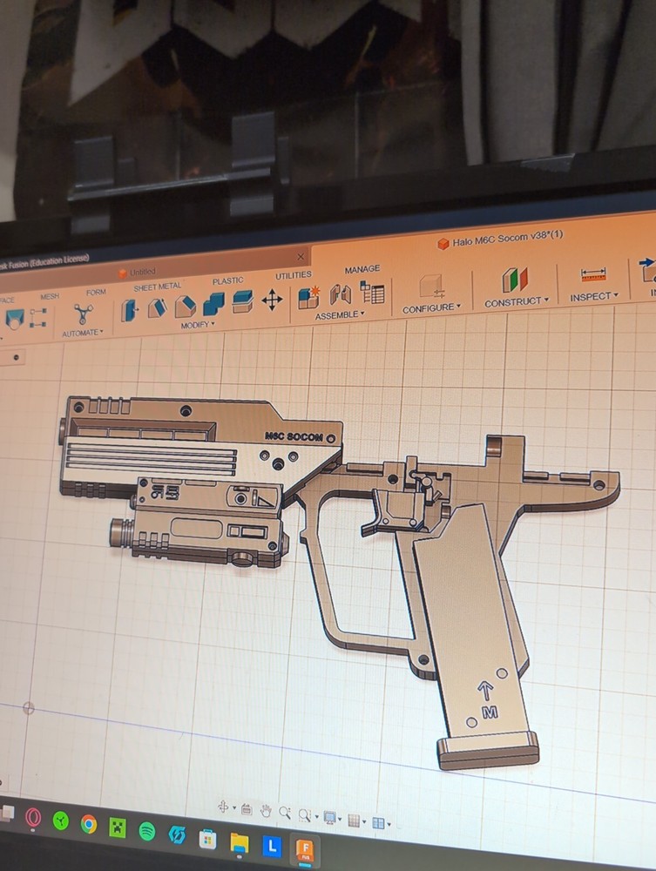The height and width of the screenshot is (871, 656).
Task: Open Spotify from the taskbar
Action: pos(146,831)
